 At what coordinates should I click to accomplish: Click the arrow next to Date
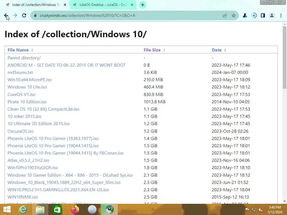tap(225, 50)
